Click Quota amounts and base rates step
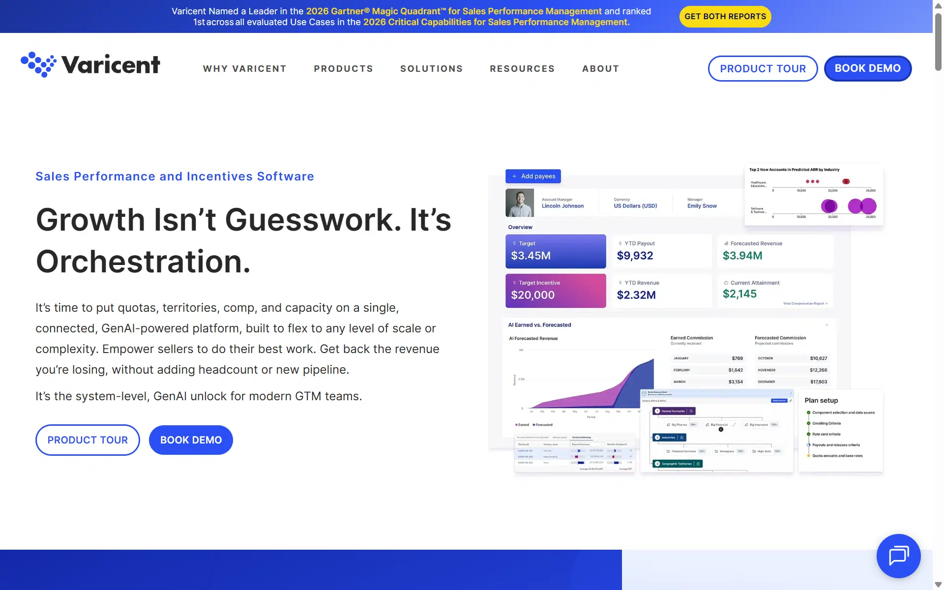Image resolution: width=944 pixels, height=590 pixels. pyautogui.click(x=837, y=456)
